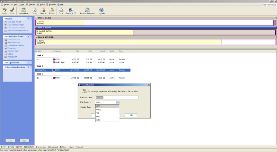Select the Unallocated 10.98 MB row
The width and height of the screenshot is (277, 152).
tap(83, 62)
